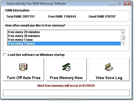Click the interval list scrollbar thumb
The image size is (134, 101).
[x=123, y=37]
